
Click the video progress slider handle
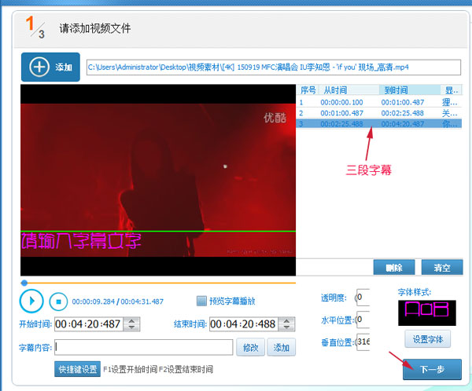[x=24, y=283]
